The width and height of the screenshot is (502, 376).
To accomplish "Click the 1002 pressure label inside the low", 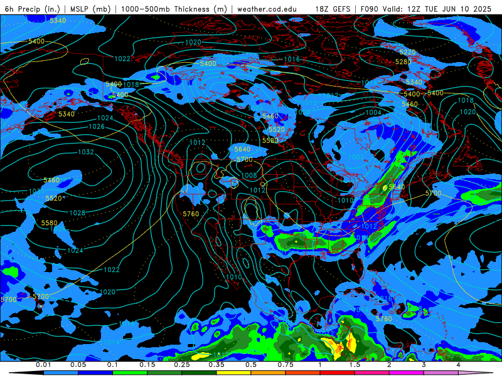I will [x=356, y=157].
